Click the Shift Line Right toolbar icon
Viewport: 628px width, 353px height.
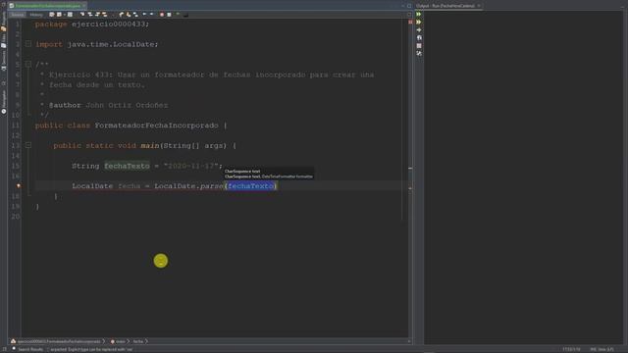[151, 15]
